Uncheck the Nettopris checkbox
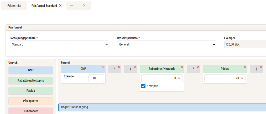Screen dimensions: 266x114 [x=143, y=86]
